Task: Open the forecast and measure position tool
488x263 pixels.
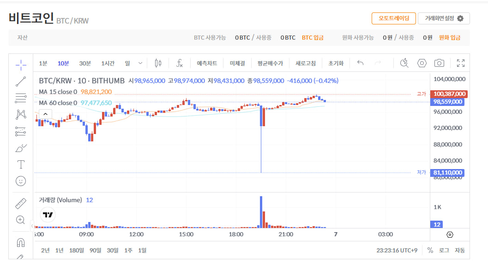Action: (21, 131)
